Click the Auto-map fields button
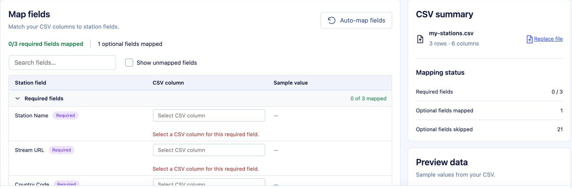 pos(356,21)
